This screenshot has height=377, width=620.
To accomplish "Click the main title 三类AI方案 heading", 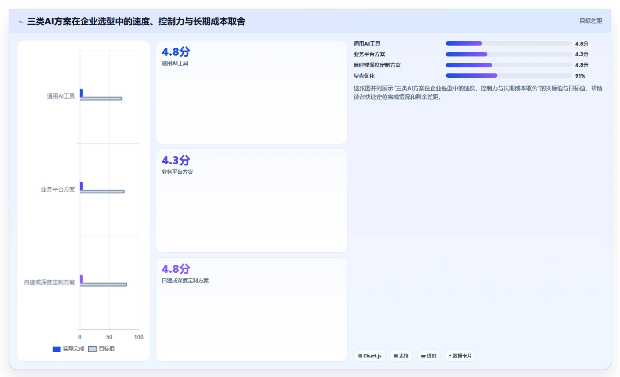I will click(x=136, y=21).
